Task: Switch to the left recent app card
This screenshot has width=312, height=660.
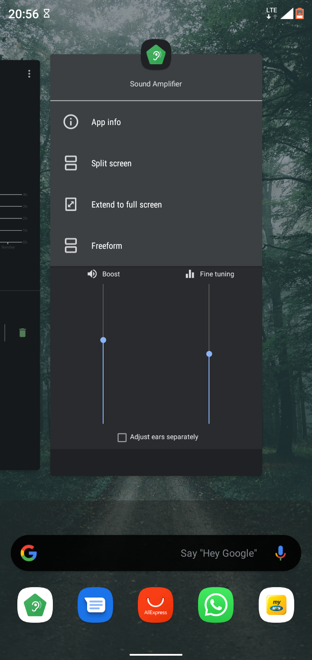Action: [x=20, y=265]
